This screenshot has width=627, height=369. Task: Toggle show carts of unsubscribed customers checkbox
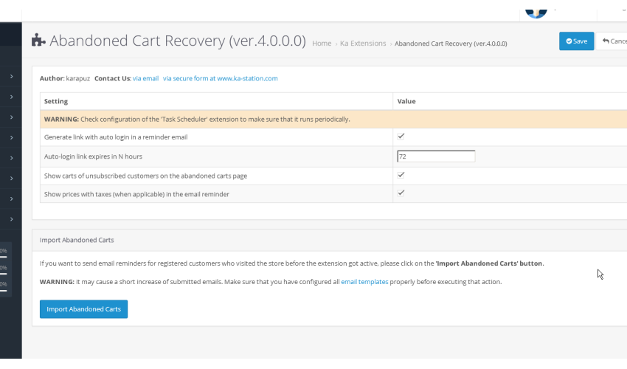pos(401,175)
